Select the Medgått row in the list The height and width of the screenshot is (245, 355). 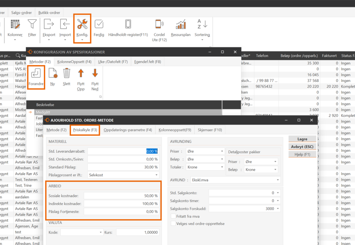pyautogui.click(x=128, y=112)
